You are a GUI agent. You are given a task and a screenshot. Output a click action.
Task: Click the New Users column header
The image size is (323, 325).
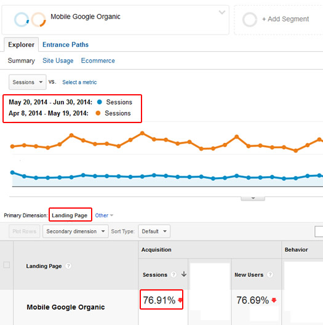click(249, 275)
